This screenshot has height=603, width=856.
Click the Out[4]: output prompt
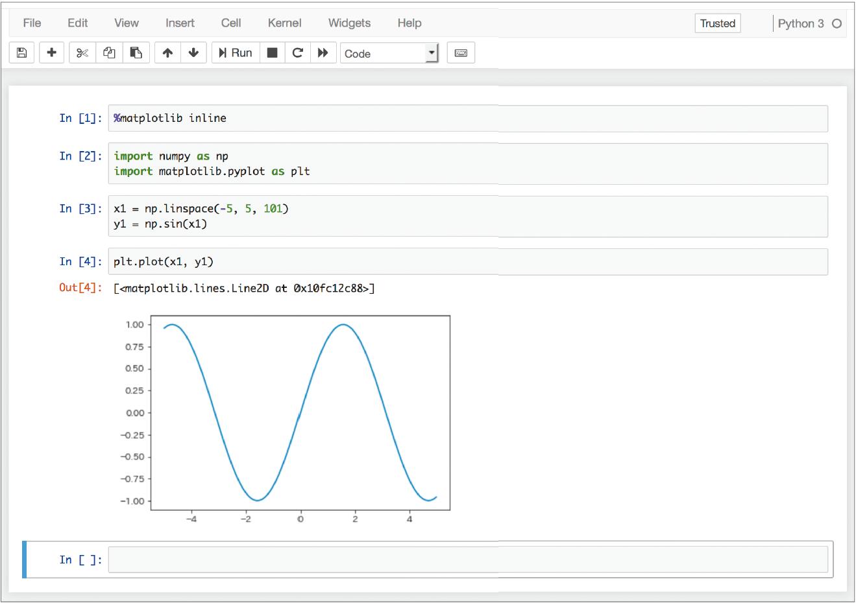coord(80,287)
